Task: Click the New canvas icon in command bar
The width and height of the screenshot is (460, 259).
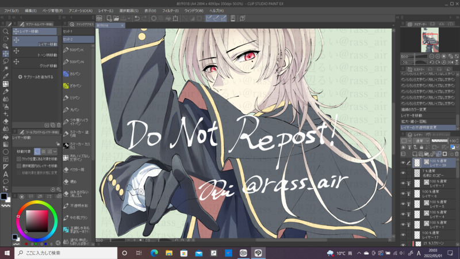Action: click(x=109, y=18)
